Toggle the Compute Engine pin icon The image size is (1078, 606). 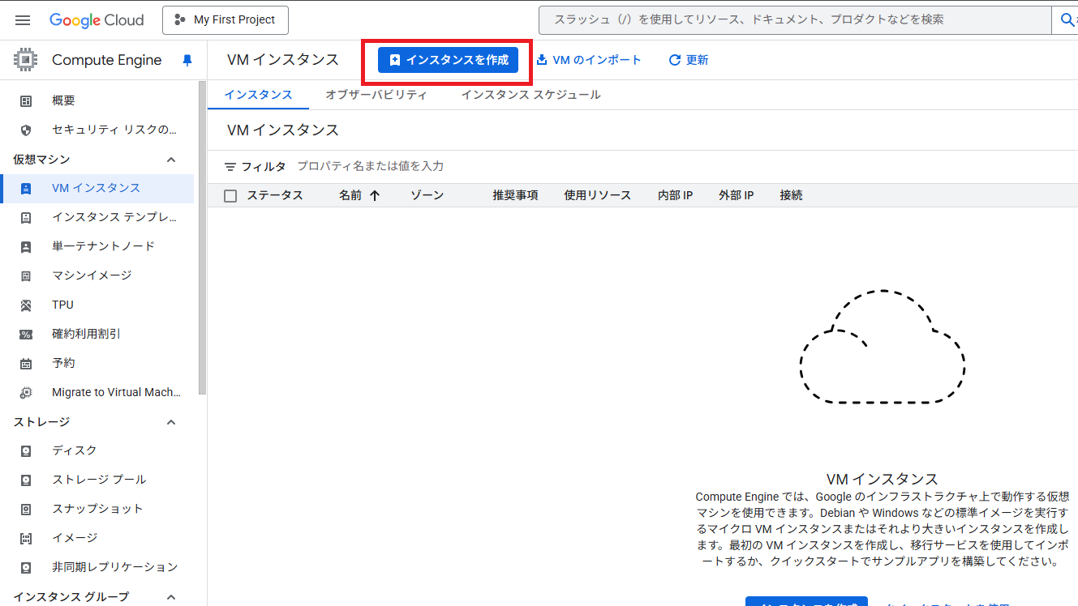[187, 60]
